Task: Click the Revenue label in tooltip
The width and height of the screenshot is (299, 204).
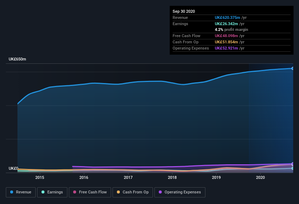Action: tap(180, 17)
